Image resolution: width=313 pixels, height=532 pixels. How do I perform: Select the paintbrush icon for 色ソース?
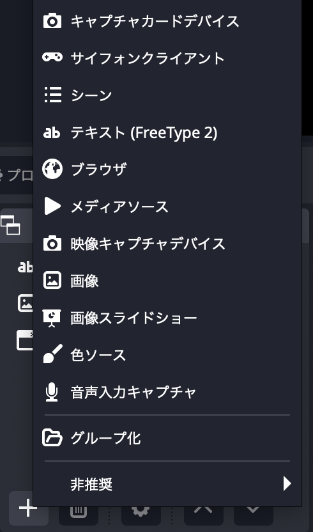[53, 354]
